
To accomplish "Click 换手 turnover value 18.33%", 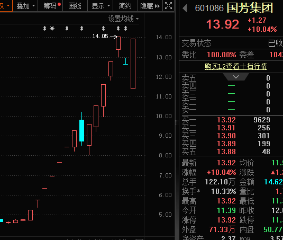I will pyautogui.click(x=224, y=191).
